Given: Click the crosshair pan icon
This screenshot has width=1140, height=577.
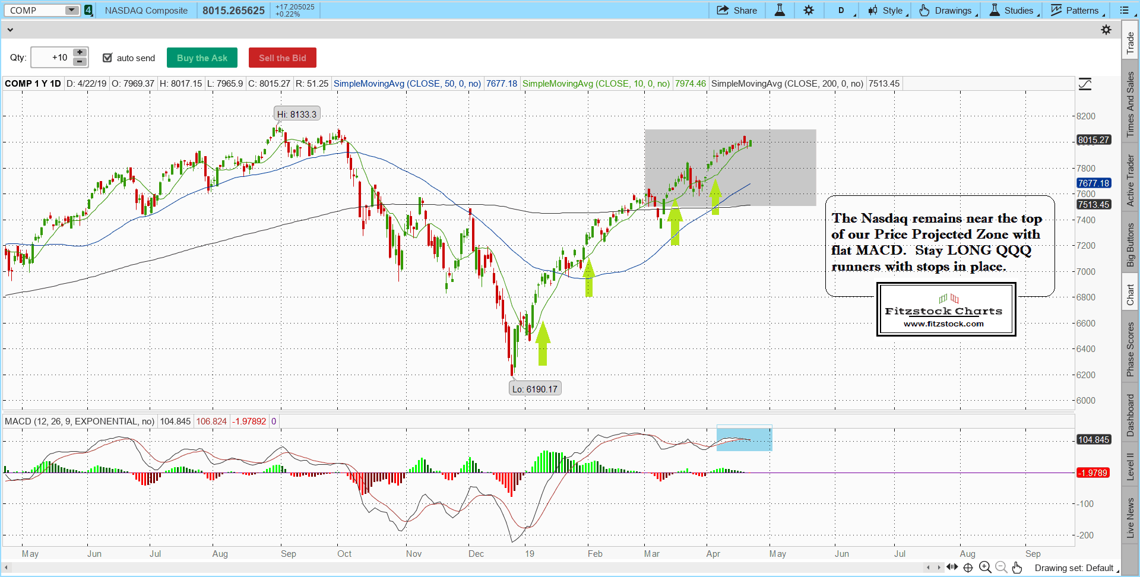Looking at the screenshot, I should tap(968, 568).
